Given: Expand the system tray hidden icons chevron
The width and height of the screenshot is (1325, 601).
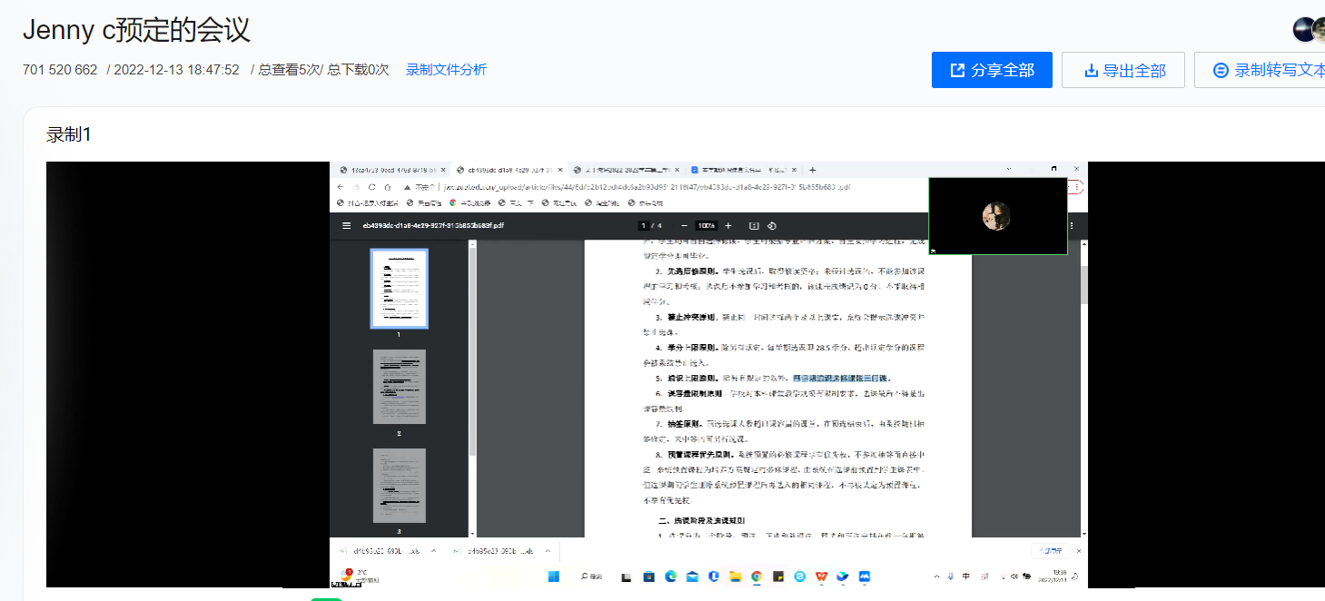Looking at the screenshot, I should pos(936,576).
